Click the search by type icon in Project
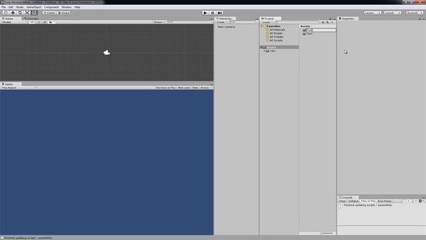The width and height of the screenshot is (426, 240). (323, 22)
